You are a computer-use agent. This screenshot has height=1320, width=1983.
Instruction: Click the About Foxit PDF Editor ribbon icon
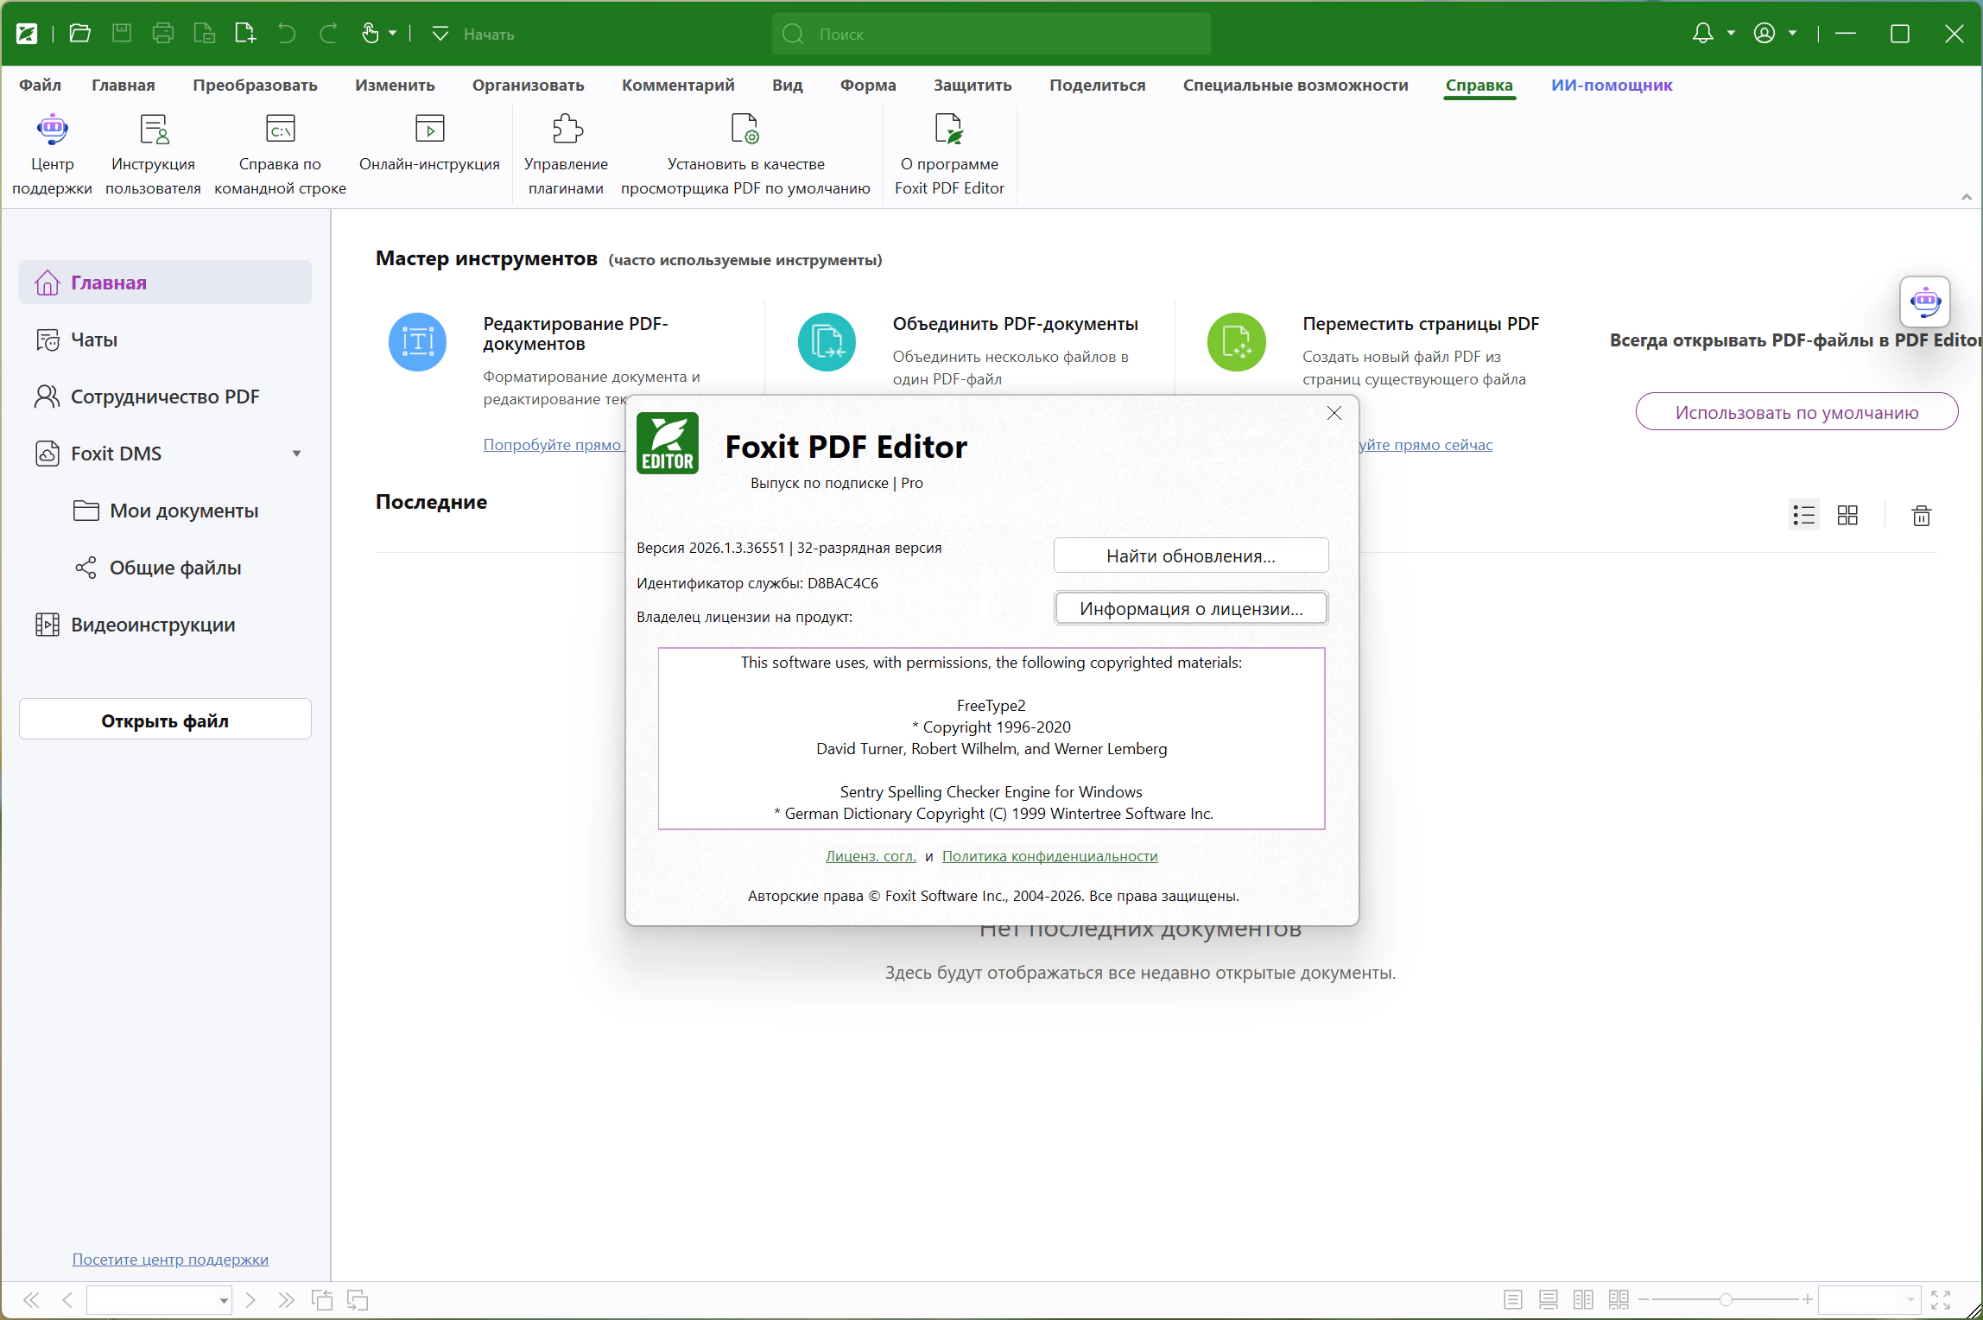pyautogui.click(x=949, y=130)
